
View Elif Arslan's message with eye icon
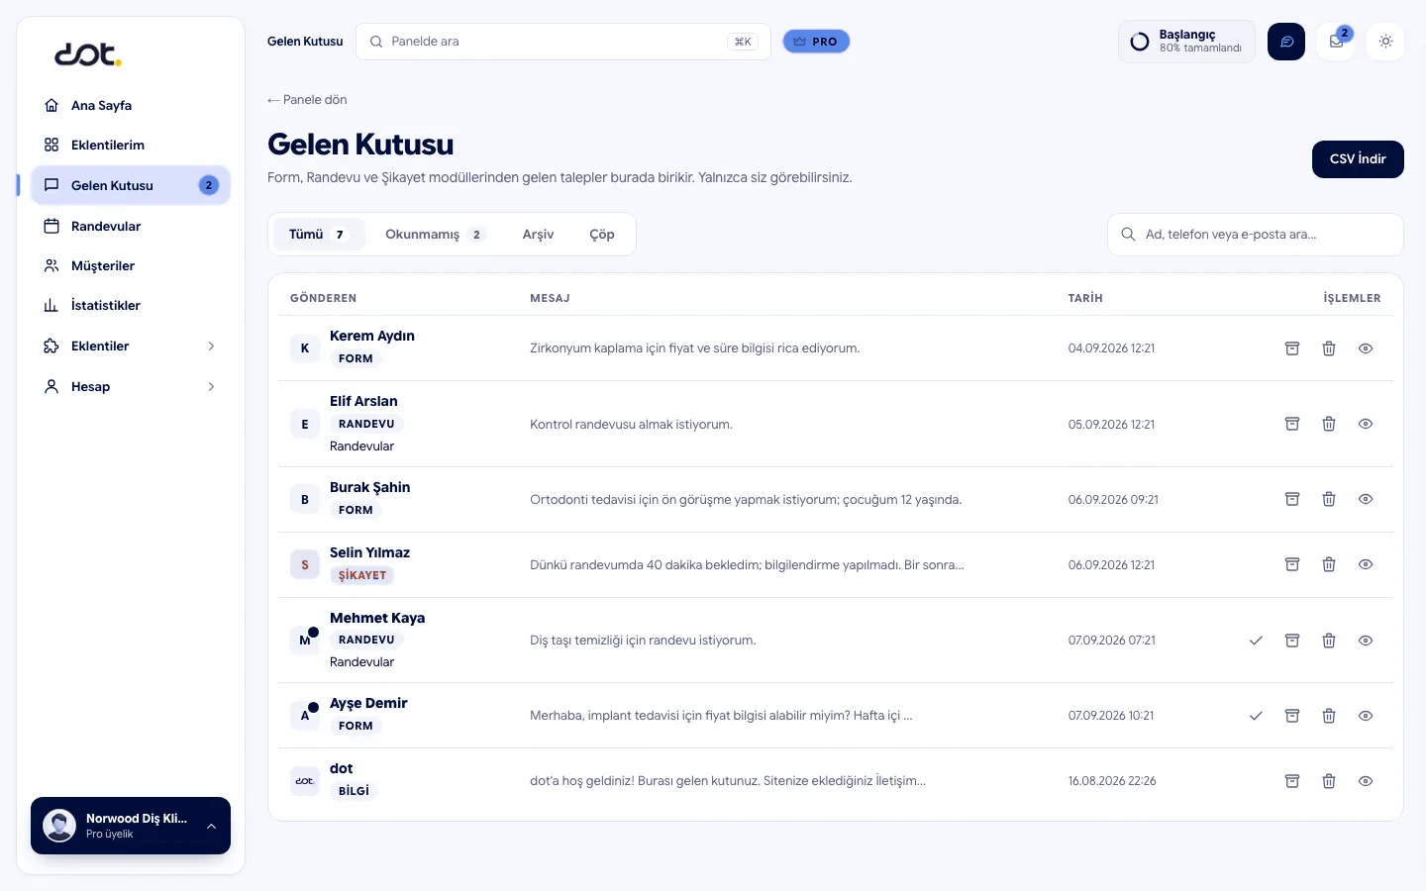pyautogui.click(x=1366, y=424)
